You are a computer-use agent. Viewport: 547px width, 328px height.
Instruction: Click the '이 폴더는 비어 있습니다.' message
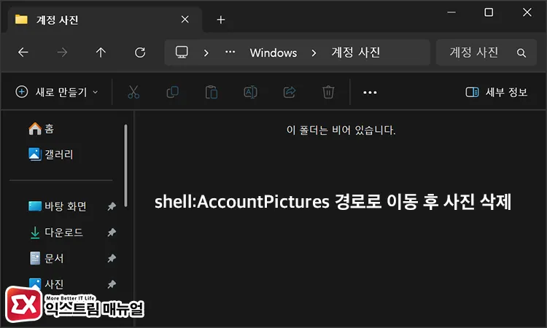pos(341,130)
